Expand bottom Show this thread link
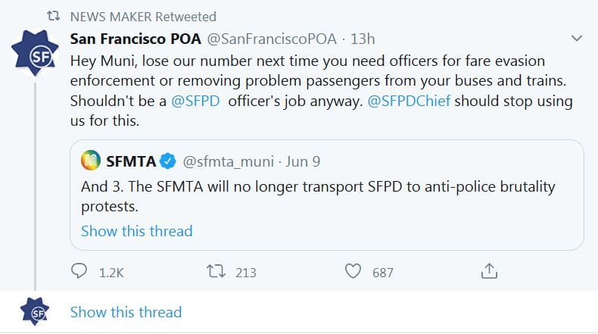Viewport: 598px width, 334px height. [x=126, y=312]
